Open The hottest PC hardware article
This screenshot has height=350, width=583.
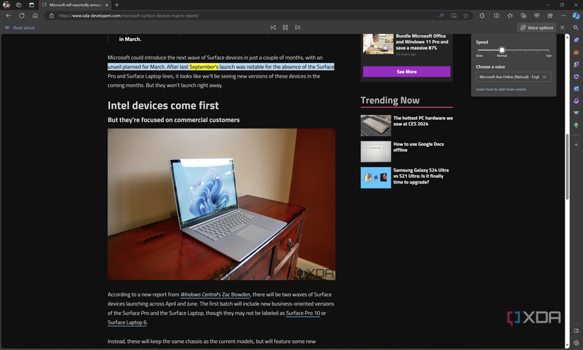click(x=423, y=121)
